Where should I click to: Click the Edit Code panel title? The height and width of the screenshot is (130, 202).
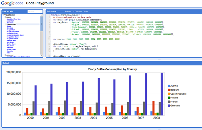coord(51,11)
